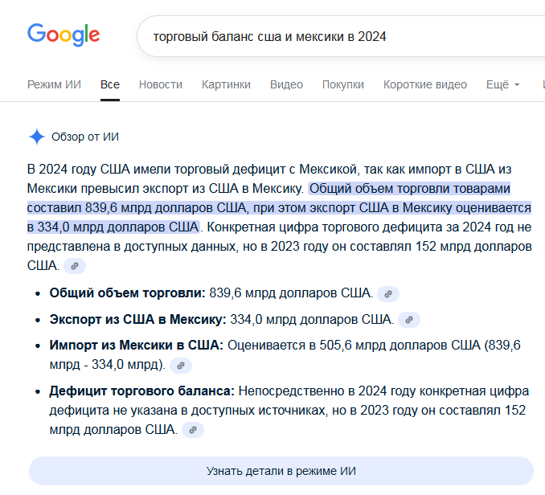Click Узнать детали в режиме ИИ button

(281, 471)
